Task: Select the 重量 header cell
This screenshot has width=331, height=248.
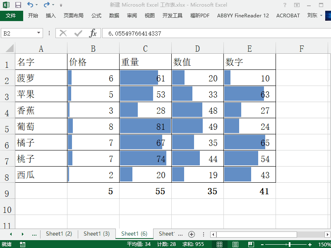Action: tap(146, 62)
